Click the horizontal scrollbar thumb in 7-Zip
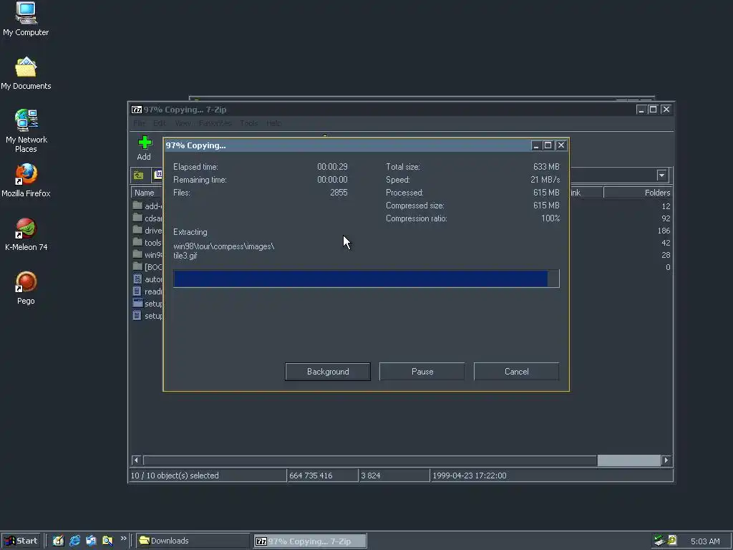The height and width of the screenshot is (550, 733). click(x=628, y=460)
